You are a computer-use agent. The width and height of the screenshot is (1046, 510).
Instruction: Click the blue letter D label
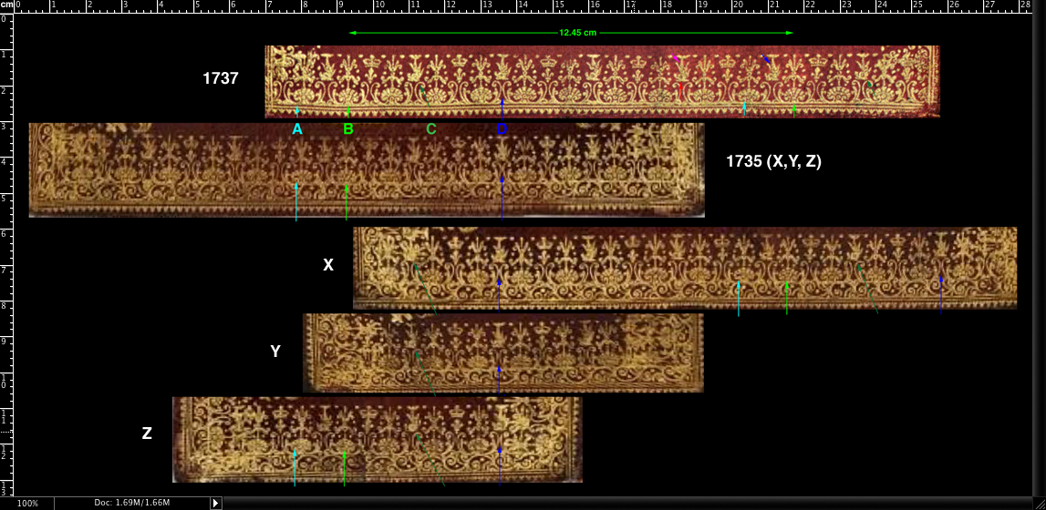pyautogui.click(x=502, y=130)
